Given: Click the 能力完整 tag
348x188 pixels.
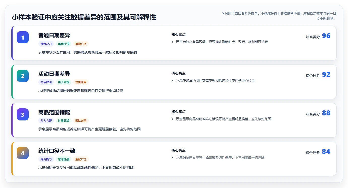Looking at the screenshot, I should (46, 121).
